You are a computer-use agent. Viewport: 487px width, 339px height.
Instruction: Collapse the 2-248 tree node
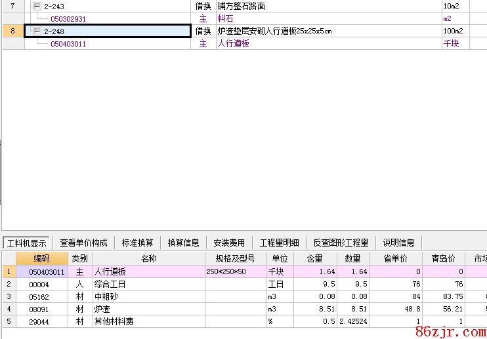click(x=37, y=31)
